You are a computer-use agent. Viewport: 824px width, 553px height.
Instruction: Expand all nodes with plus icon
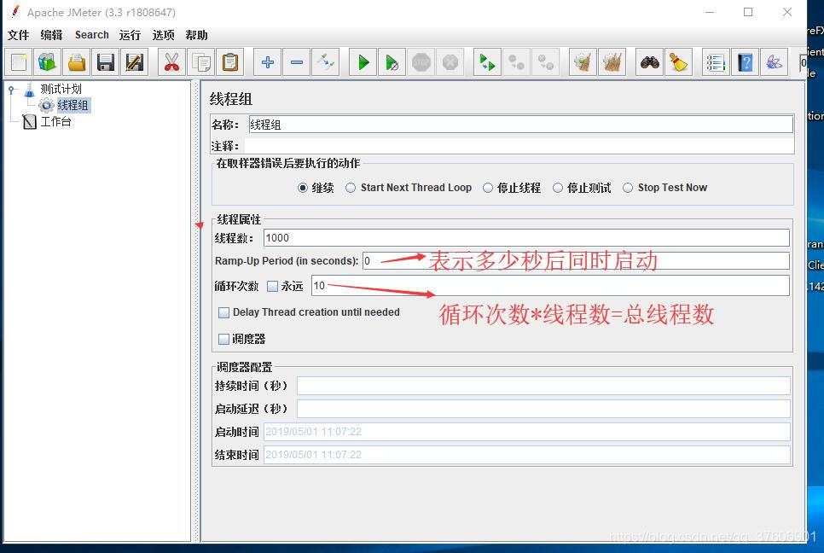click(x=268, y=62)
